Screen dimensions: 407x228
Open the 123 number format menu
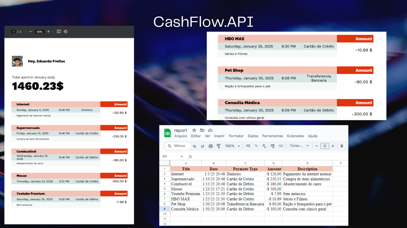click(x=280, y=146)
